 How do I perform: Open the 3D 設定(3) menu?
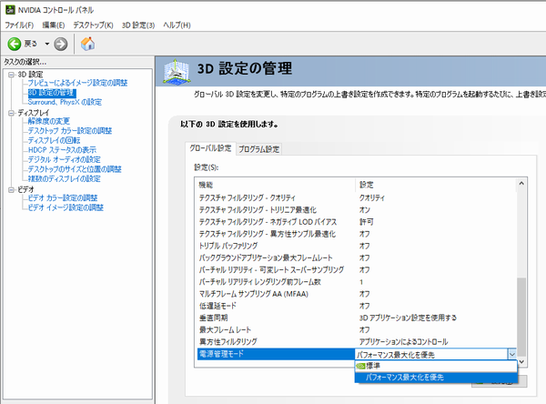pyautogui.click(x=138, y=25)
